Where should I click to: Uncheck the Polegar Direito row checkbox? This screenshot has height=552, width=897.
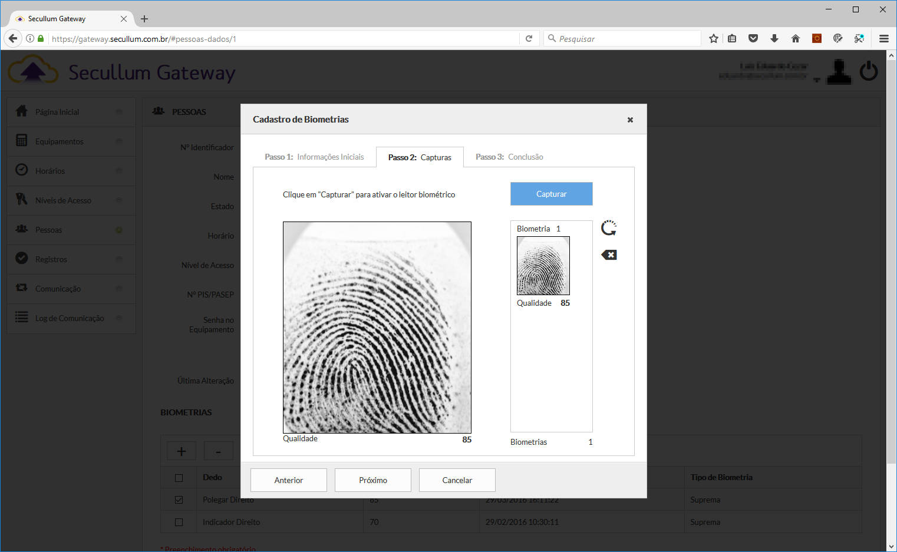(x=179, y=500)
